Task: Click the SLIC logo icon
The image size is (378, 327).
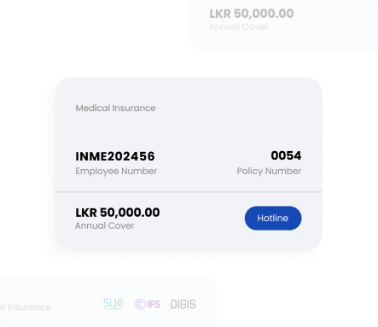Action: pos(113,304)
